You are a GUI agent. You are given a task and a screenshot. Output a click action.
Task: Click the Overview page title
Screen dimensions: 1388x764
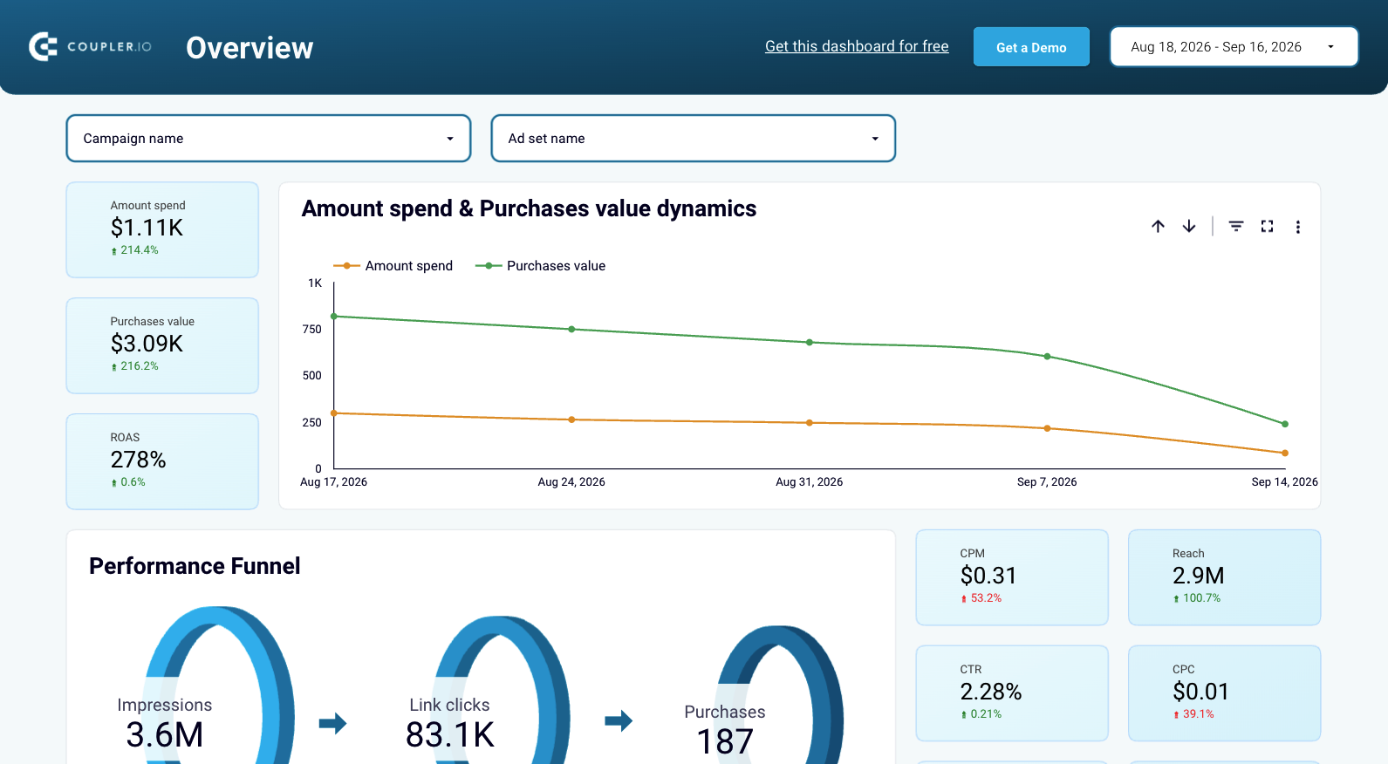[250, 48]
